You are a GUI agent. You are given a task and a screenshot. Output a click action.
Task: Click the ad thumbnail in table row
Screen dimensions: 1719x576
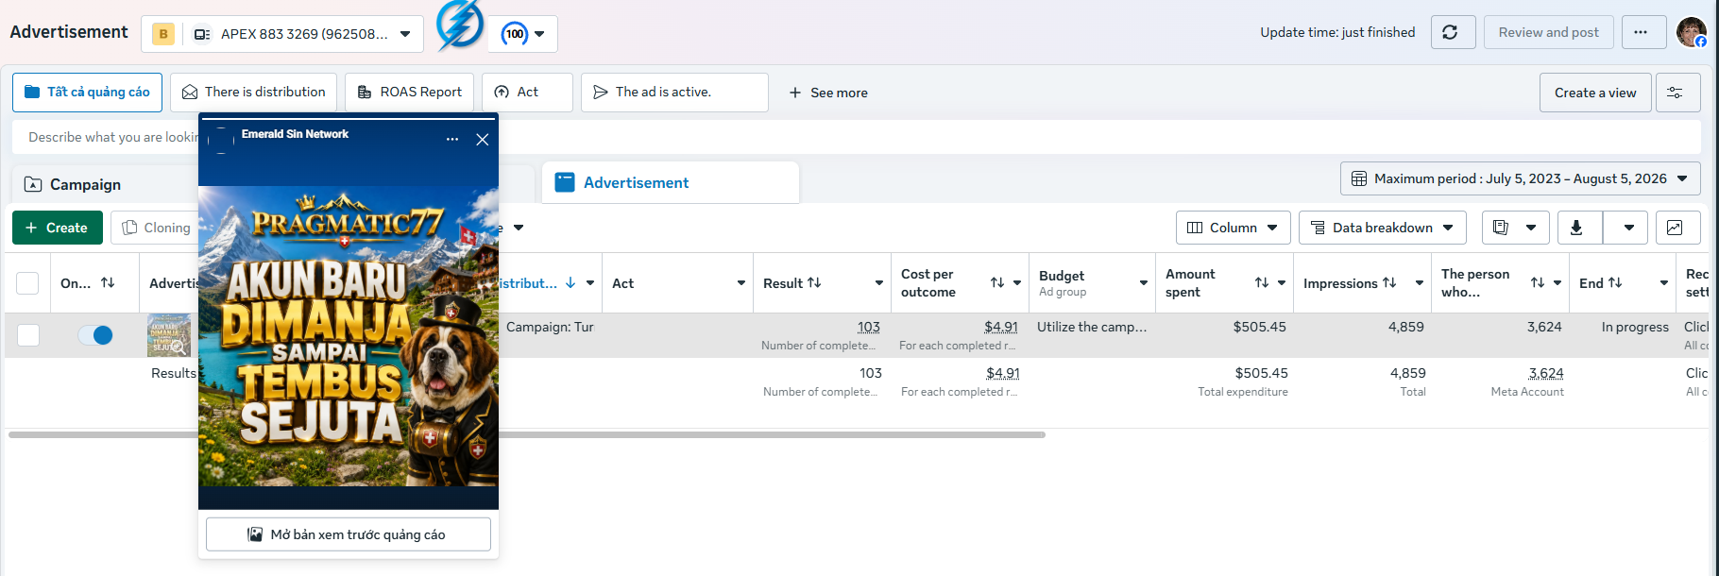coord(169,335)
